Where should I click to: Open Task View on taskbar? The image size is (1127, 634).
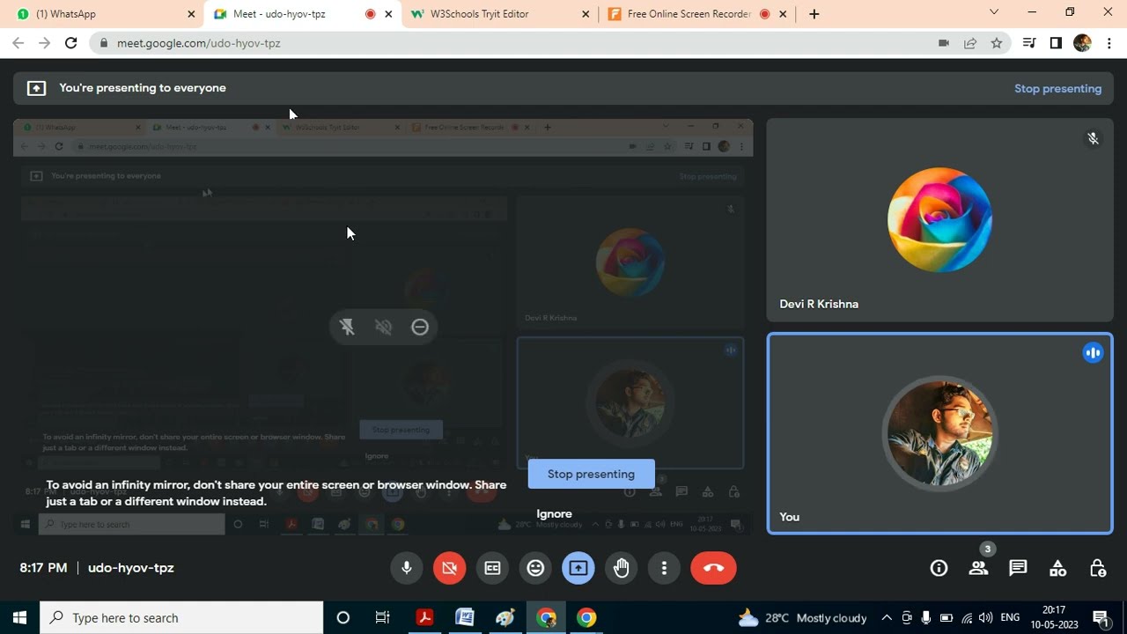(383, 618)
